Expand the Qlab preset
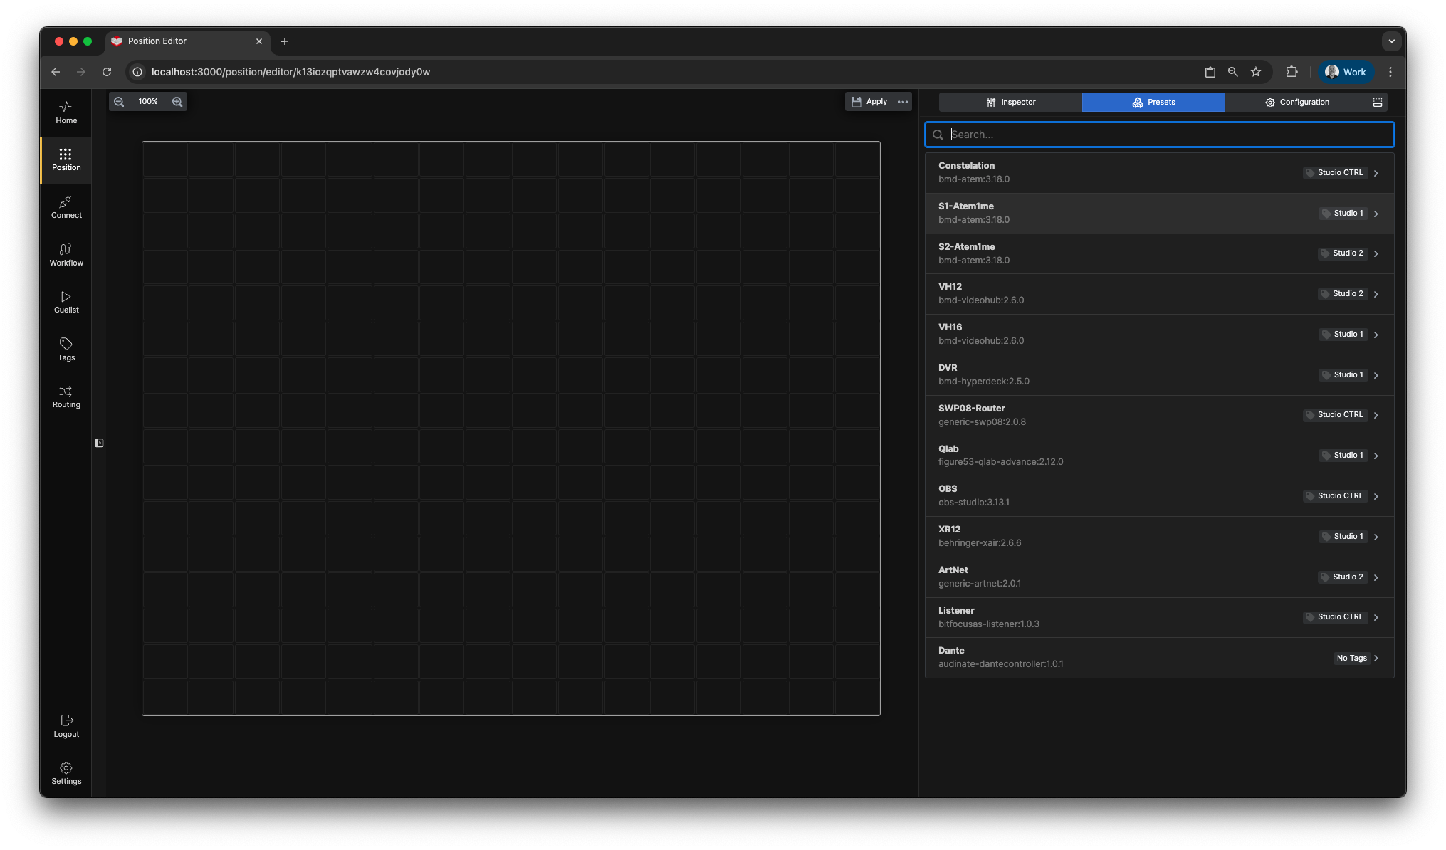 pos(1159,456)
